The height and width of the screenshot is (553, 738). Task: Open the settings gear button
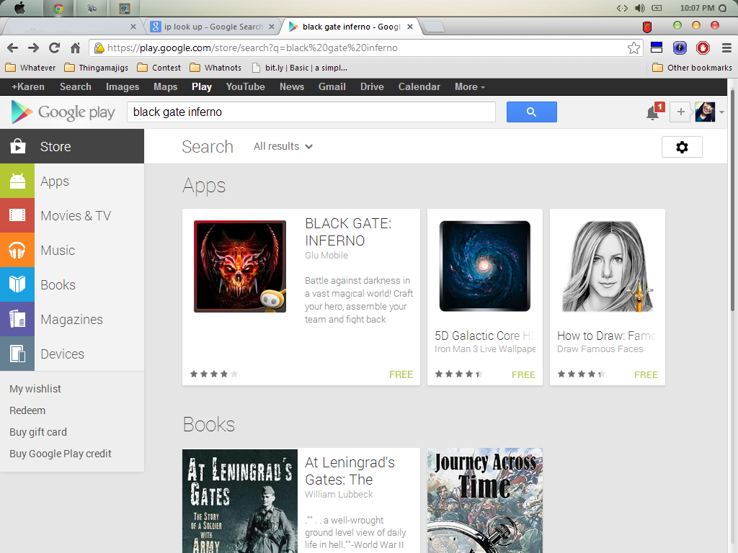[682, 147]
